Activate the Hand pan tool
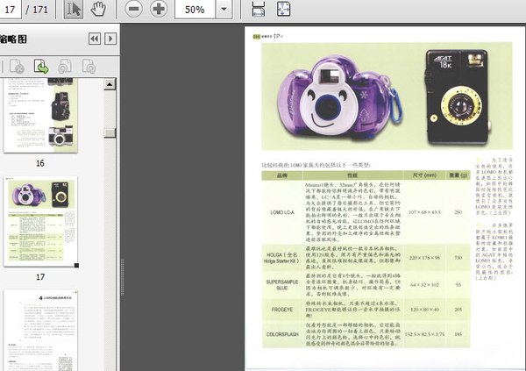This screenshot has height=371, width=526. tap(98, 9)
